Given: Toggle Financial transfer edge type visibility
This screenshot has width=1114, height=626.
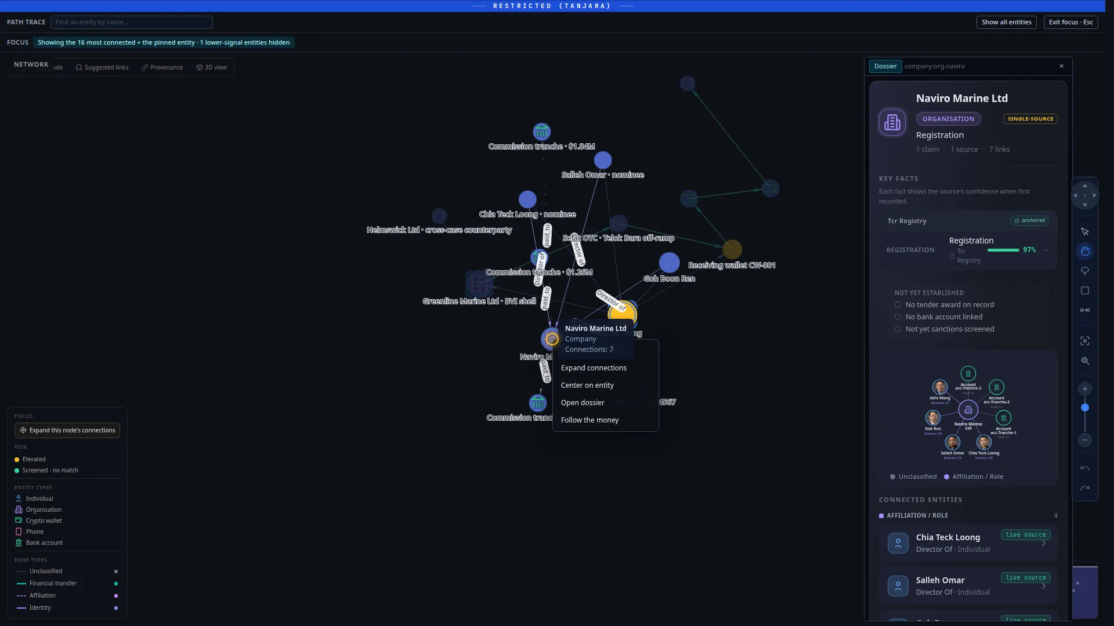Looking at the screenshot, I should tap(116, 584).
